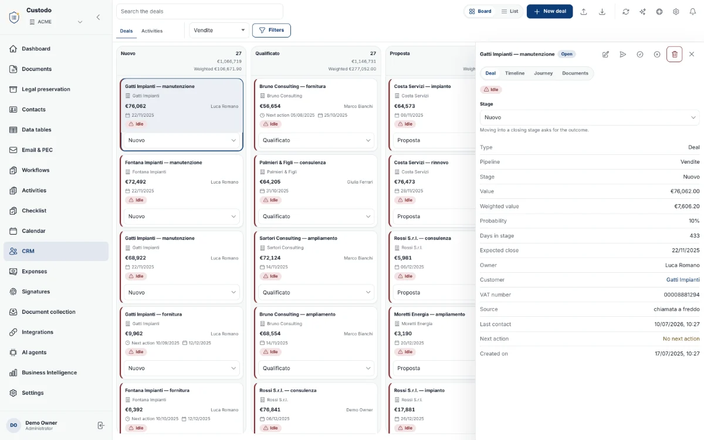This screenshot has width=704, height=440.
Task: Click the New deal button
Action: tap(550, 11)
